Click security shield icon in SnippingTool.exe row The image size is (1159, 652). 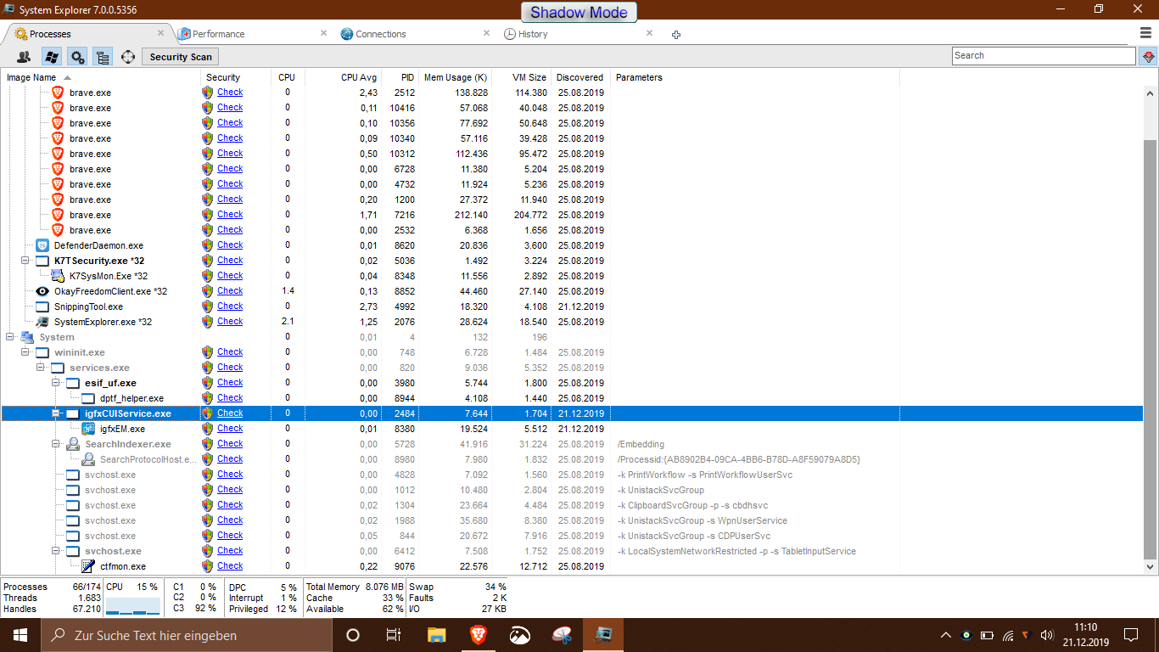click(x=208, y=306)
